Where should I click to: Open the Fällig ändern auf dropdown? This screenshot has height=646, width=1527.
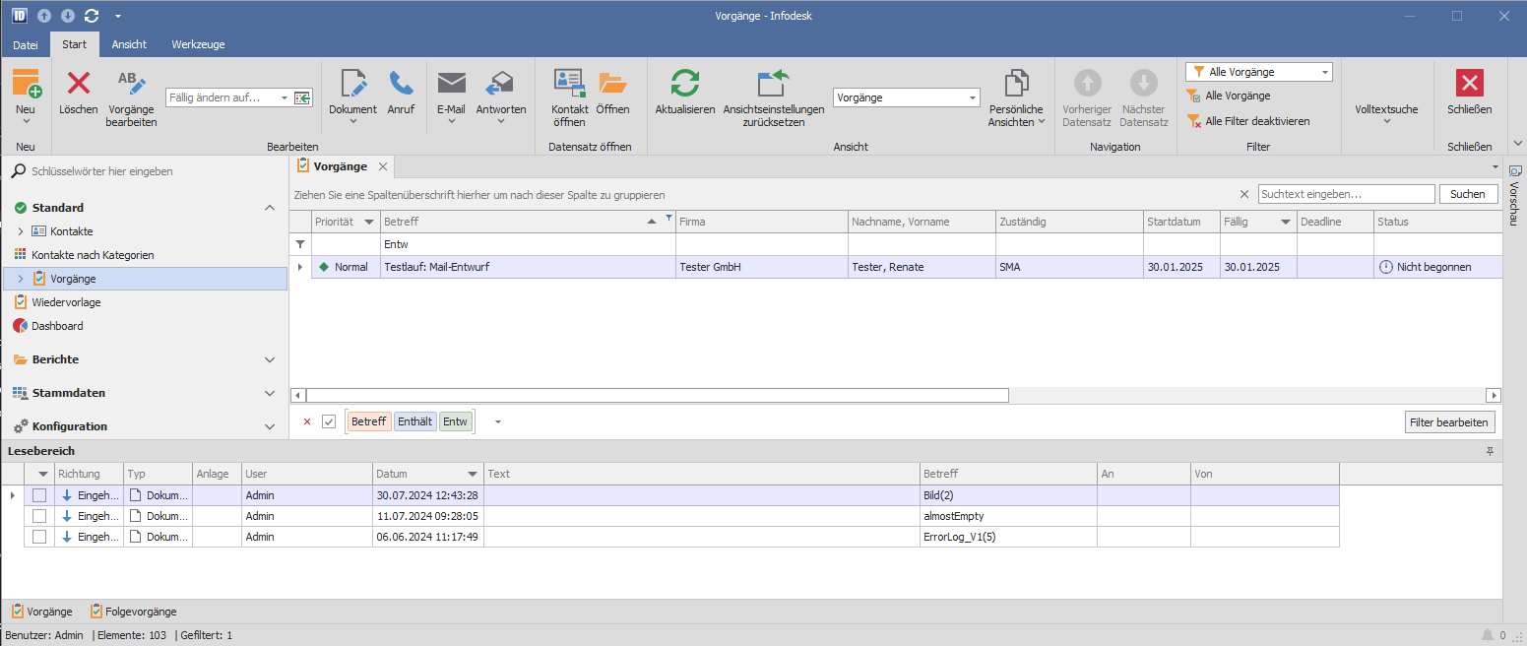pos(285,97)
